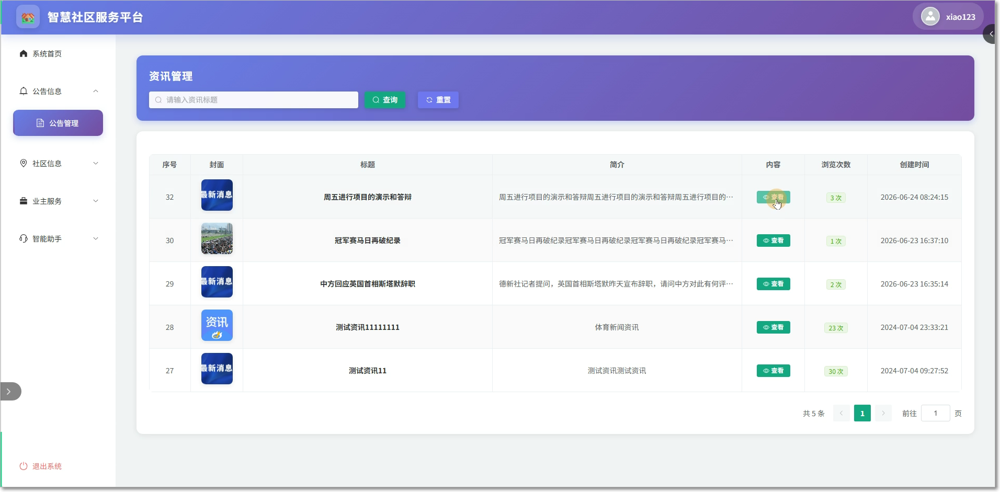Viewport: 1000px width, 492px height.
Task: Click the 3 次 view count tag
Action: (836, 198)
